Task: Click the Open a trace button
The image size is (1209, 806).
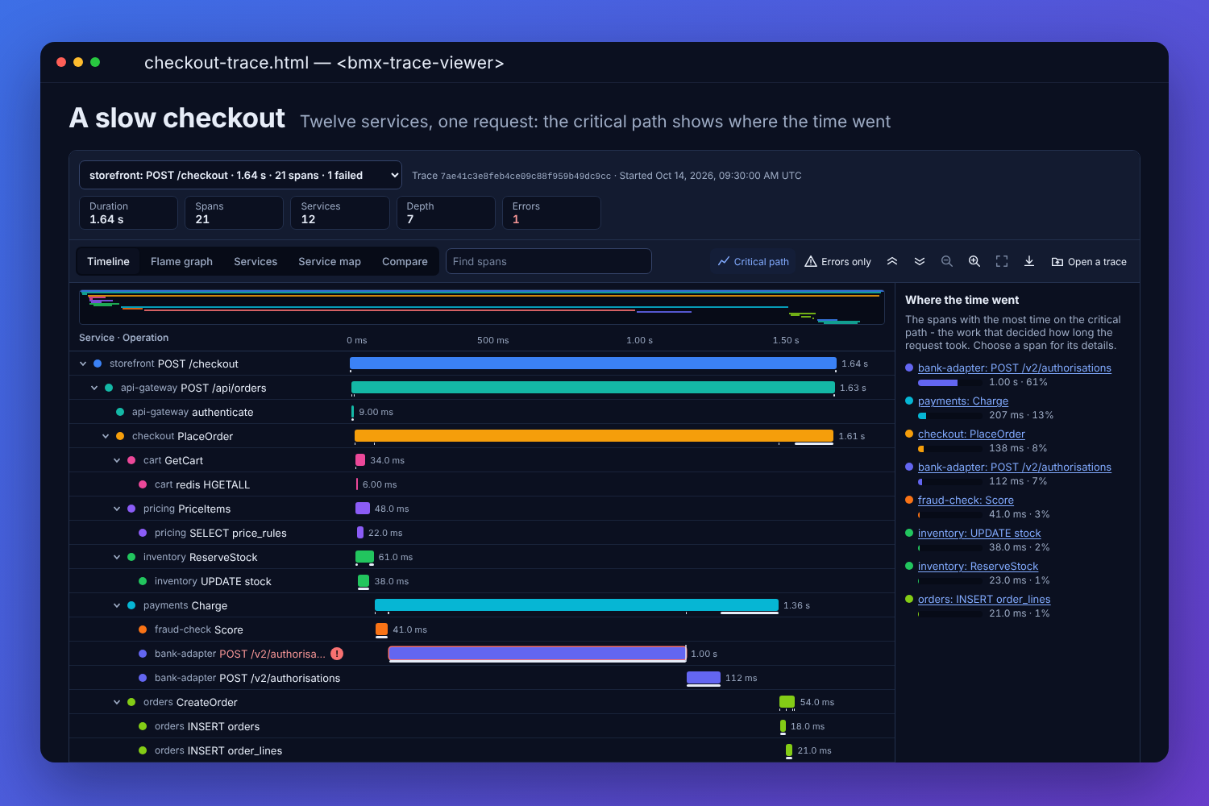Action: coord(1089,261)
